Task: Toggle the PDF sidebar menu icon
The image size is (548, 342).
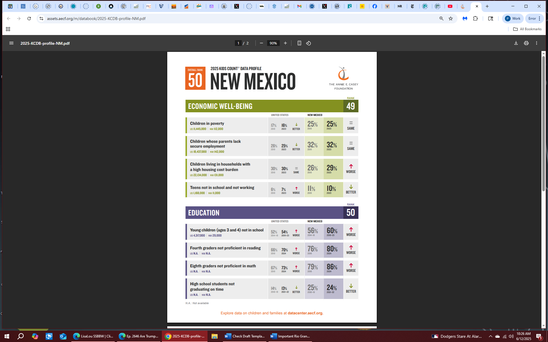Action: [x=11, y=43]
